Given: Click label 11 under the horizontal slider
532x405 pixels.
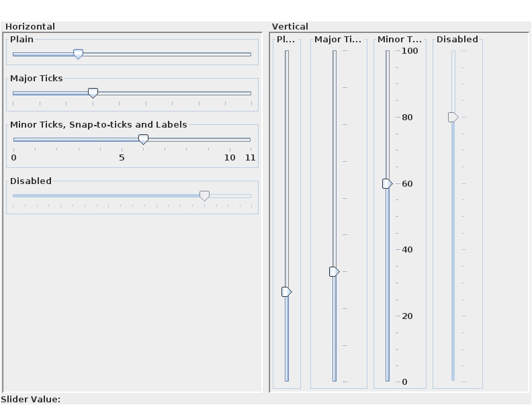Looking at the screenshot, I should pos(251,158).
